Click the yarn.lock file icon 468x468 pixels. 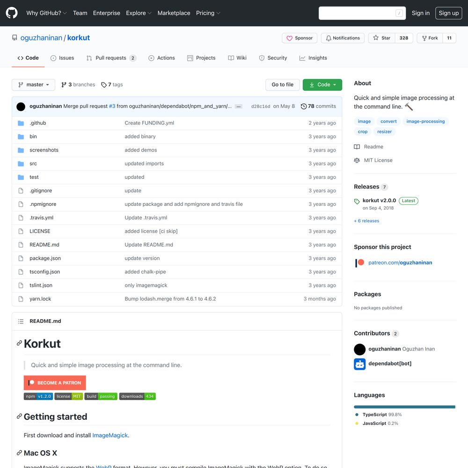pyautogui.click(x=21, y=299)
